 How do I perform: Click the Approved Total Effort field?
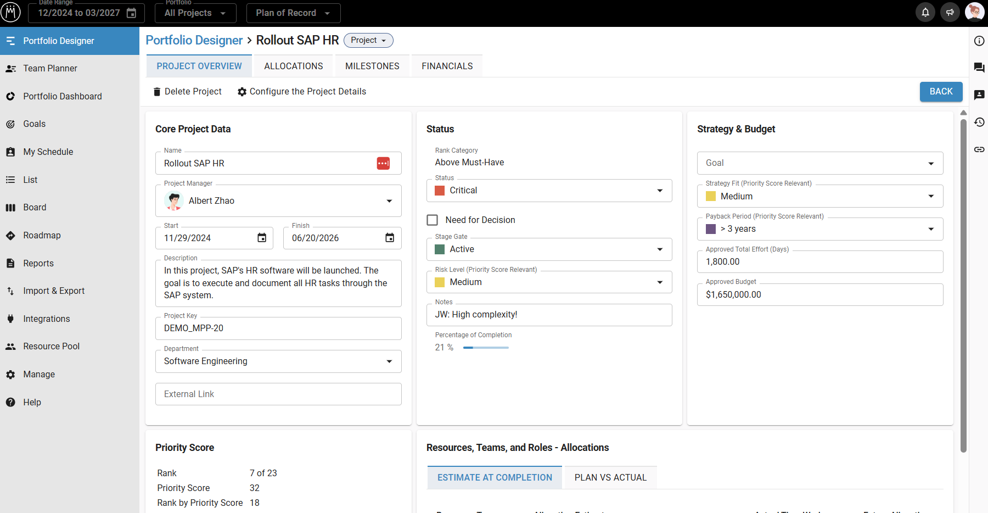820,262
